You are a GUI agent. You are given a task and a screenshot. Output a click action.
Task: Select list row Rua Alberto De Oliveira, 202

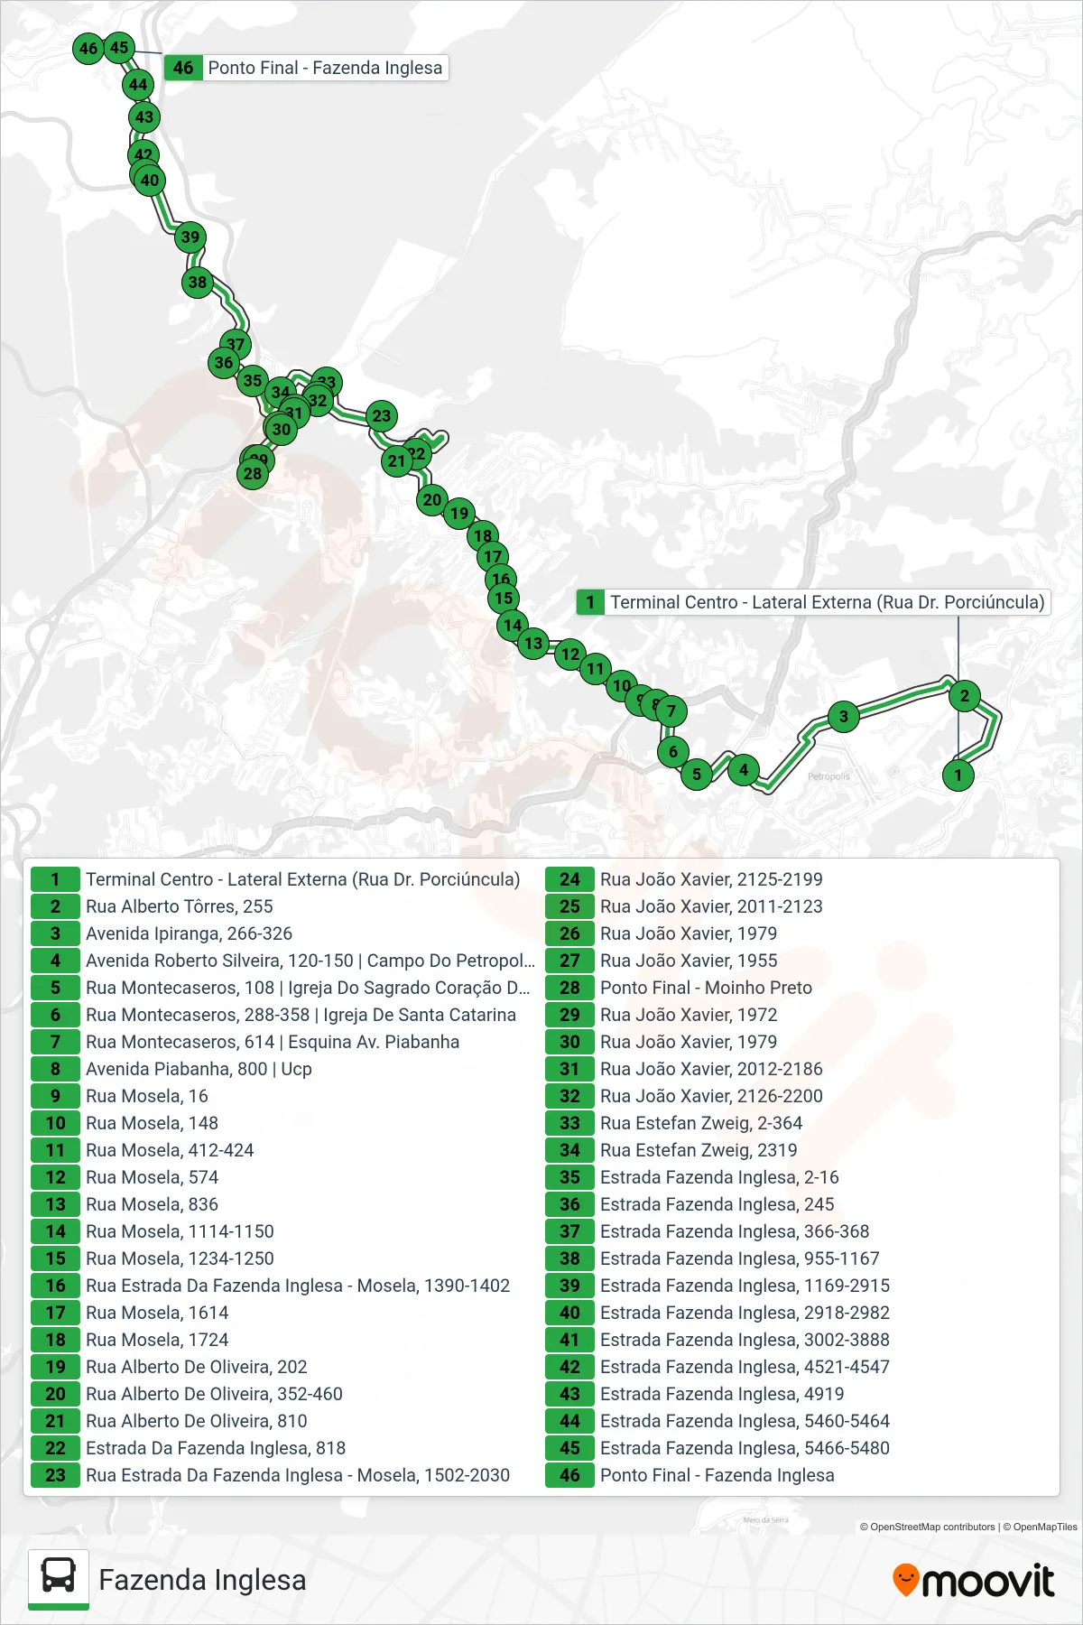[x=283, y=1367]
